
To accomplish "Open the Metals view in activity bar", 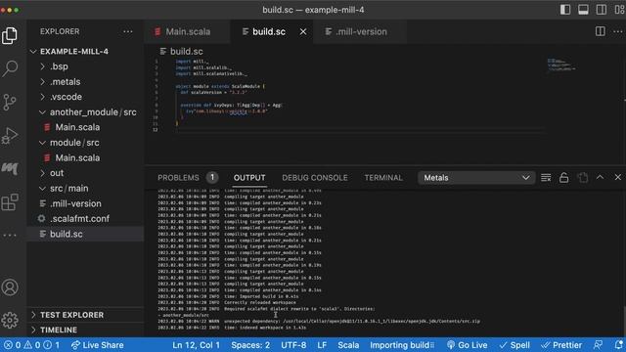I will pyautogui.click(x=10, y=168).
